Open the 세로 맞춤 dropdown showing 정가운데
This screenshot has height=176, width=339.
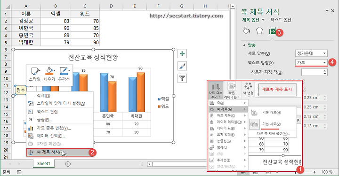click(311, 53)
